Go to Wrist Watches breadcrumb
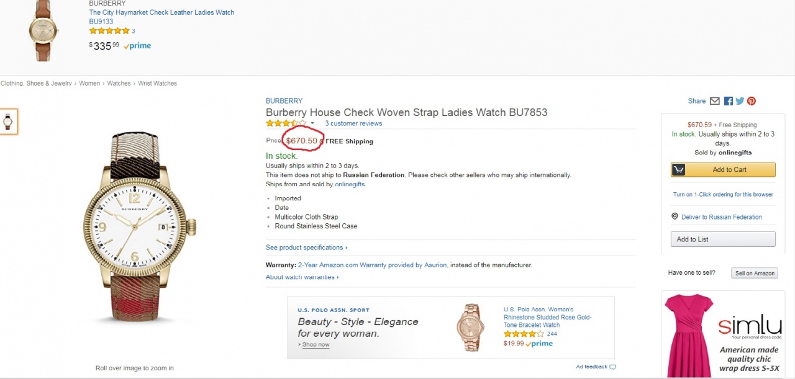Image resolution: width=795 pixels, height=379 pixels. 157,83
